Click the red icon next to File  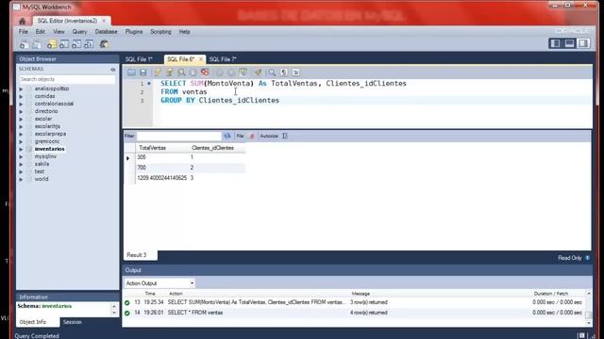pyautogui.click(x=252, y=136)
